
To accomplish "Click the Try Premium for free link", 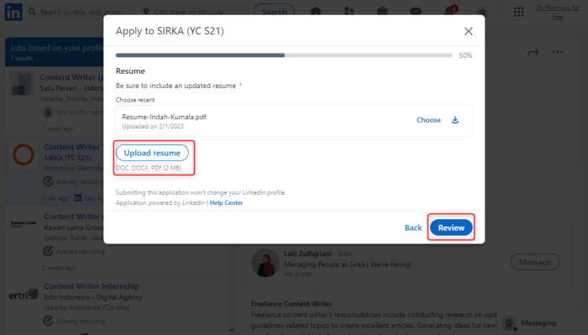I will click(x=557, y=12).
